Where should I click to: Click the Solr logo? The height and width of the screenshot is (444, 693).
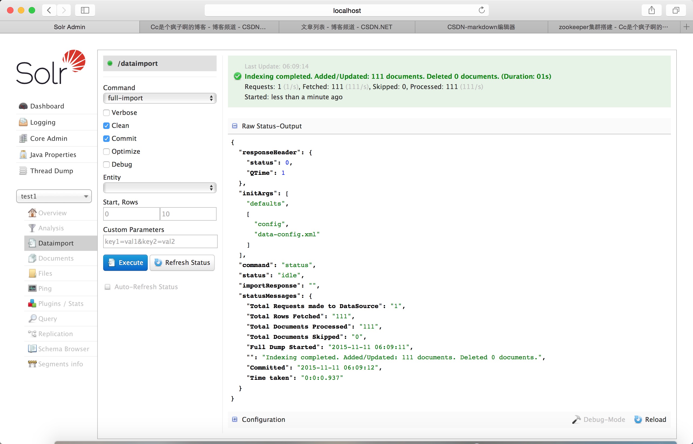51,67
